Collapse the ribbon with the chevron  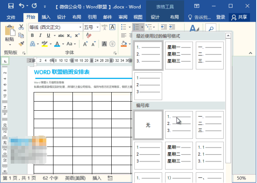(250, 53)
